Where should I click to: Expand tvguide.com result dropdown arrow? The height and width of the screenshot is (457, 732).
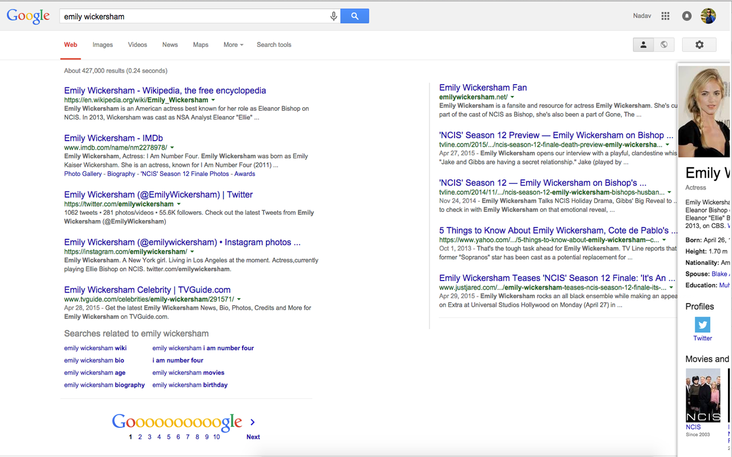(239, 299)
